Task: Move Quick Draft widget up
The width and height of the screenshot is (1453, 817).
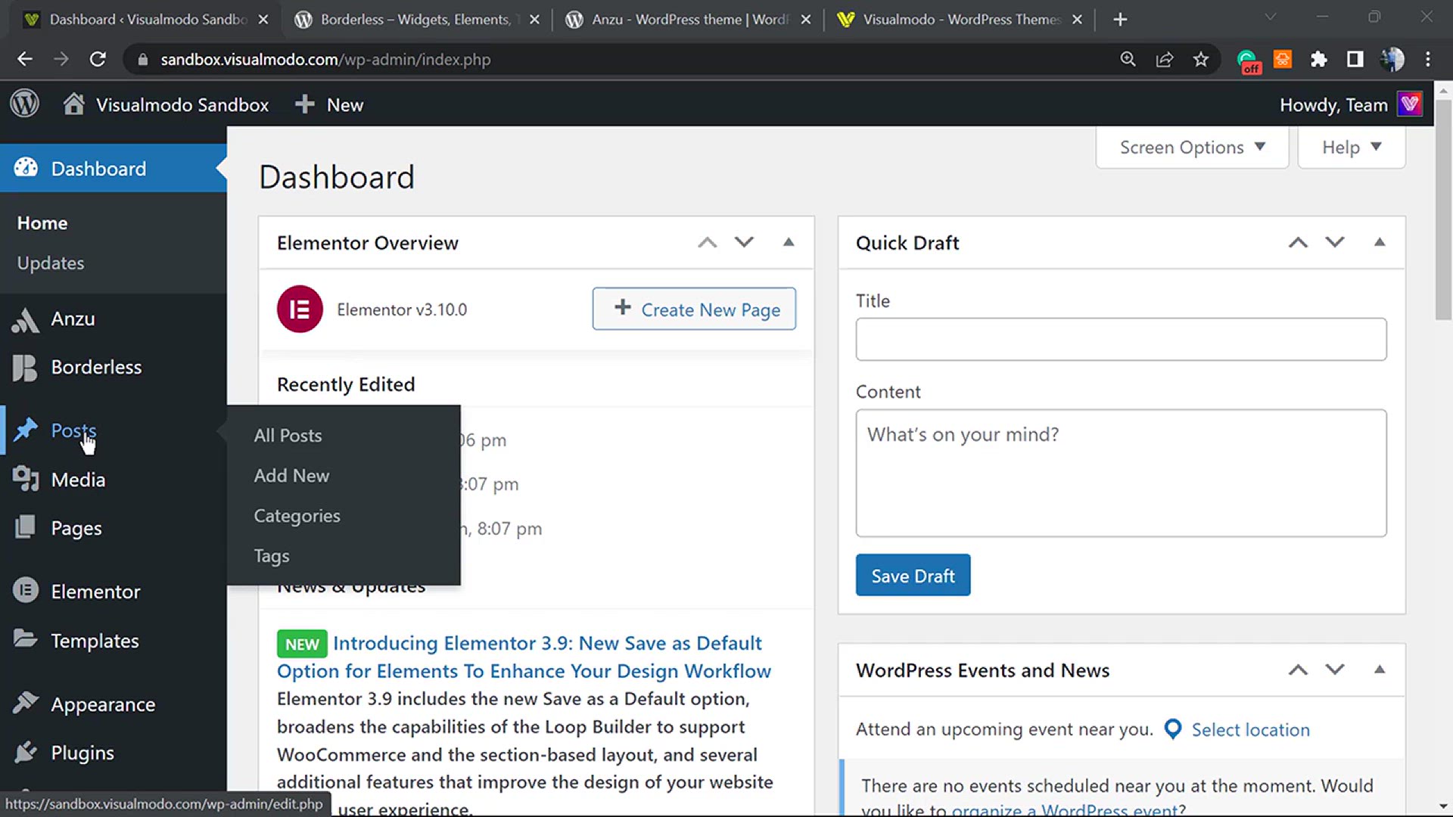Action: pos(1298,242)
